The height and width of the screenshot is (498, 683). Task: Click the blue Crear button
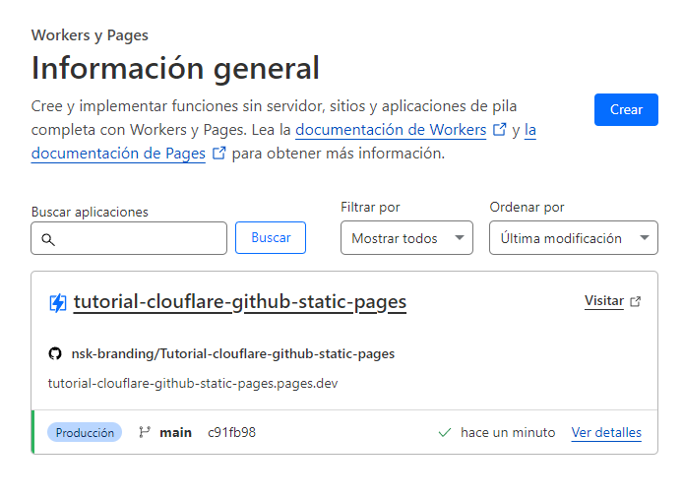pyautogui.click(x=626, y=110)
